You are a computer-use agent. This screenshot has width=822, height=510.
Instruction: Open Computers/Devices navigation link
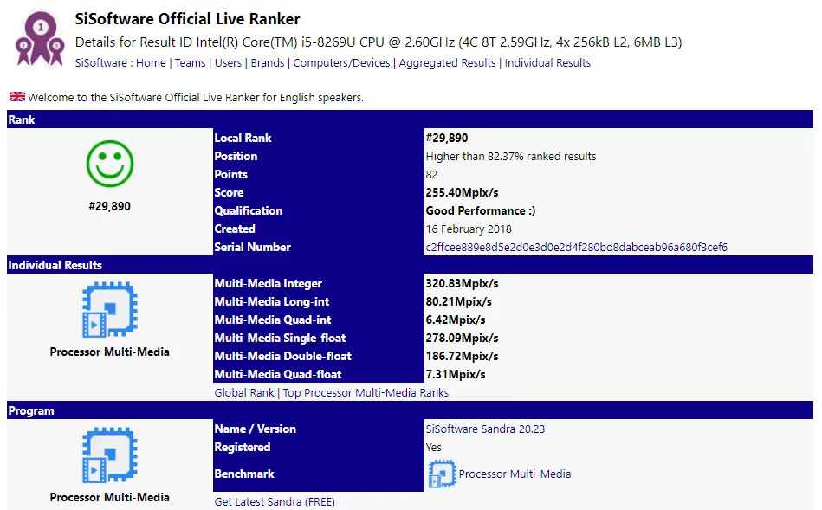[x=342, y=63]
